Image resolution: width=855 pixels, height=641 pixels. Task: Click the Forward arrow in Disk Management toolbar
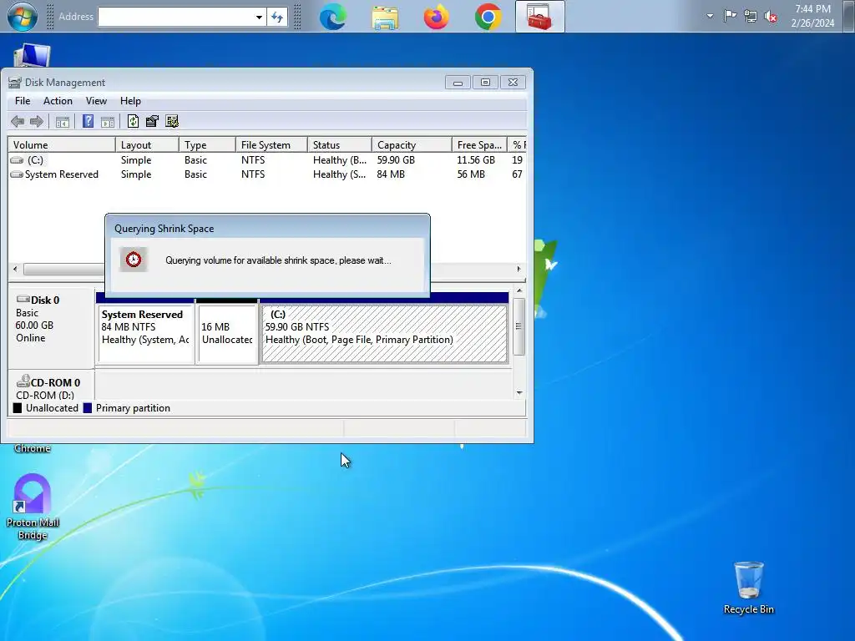pyautogui.click(x=37, y=122)
